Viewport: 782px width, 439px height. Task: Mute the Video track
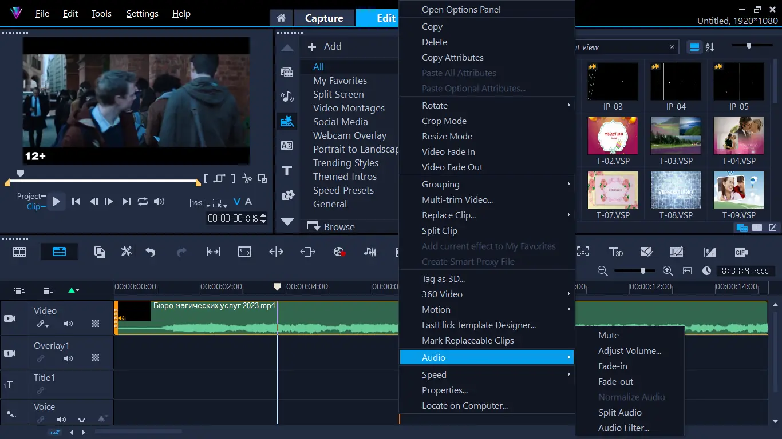(x=68, y=324)
